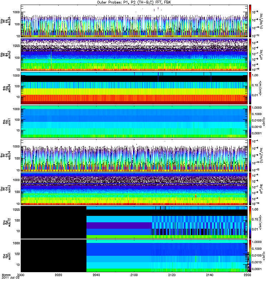268x285 pixels.
Task: Click the color bar beside thc fff edc34 panel
Action: pyautogui.click(x=250, y=155)
